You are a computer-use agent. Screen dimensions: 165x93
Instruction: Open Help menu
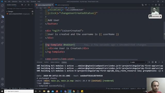pyautogui.click(x=39, y=2)
